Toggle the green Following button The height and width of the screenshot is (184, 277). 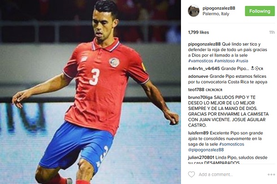259,11
